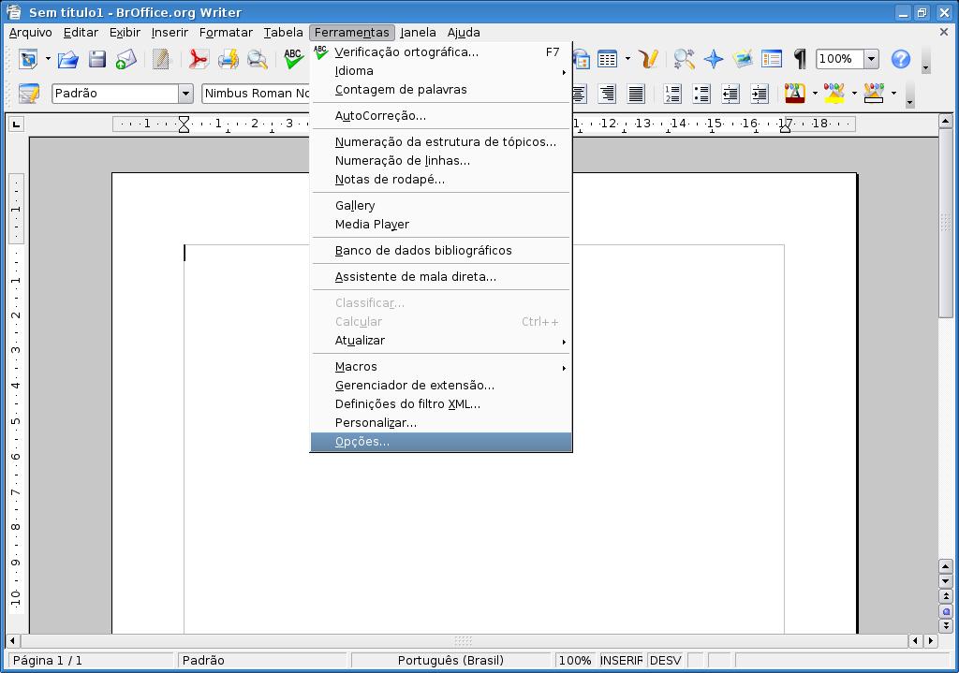This screenshot has height=673, width=959.
Task: Click Verificação ortográfica... menu item
Action: [x=441, y=52]
